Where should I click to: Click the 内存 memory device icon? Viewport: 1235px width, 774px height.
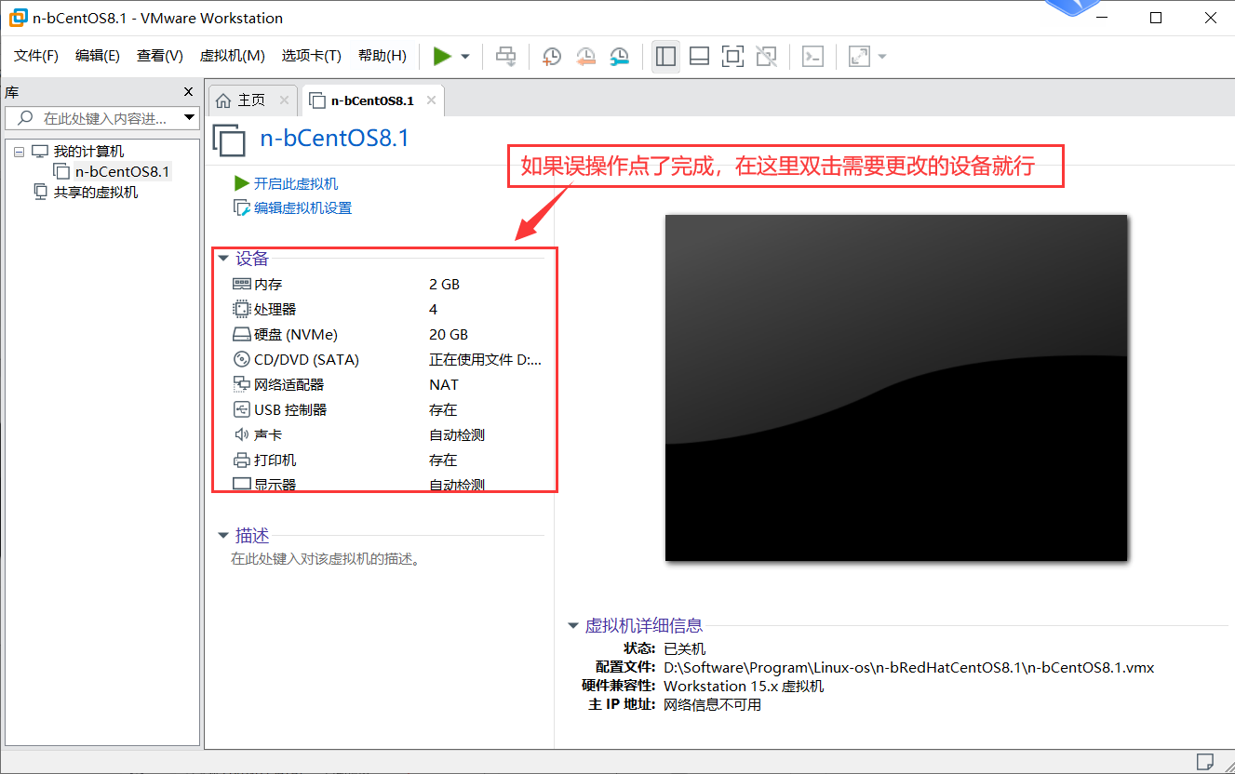[x=241, y=284]
